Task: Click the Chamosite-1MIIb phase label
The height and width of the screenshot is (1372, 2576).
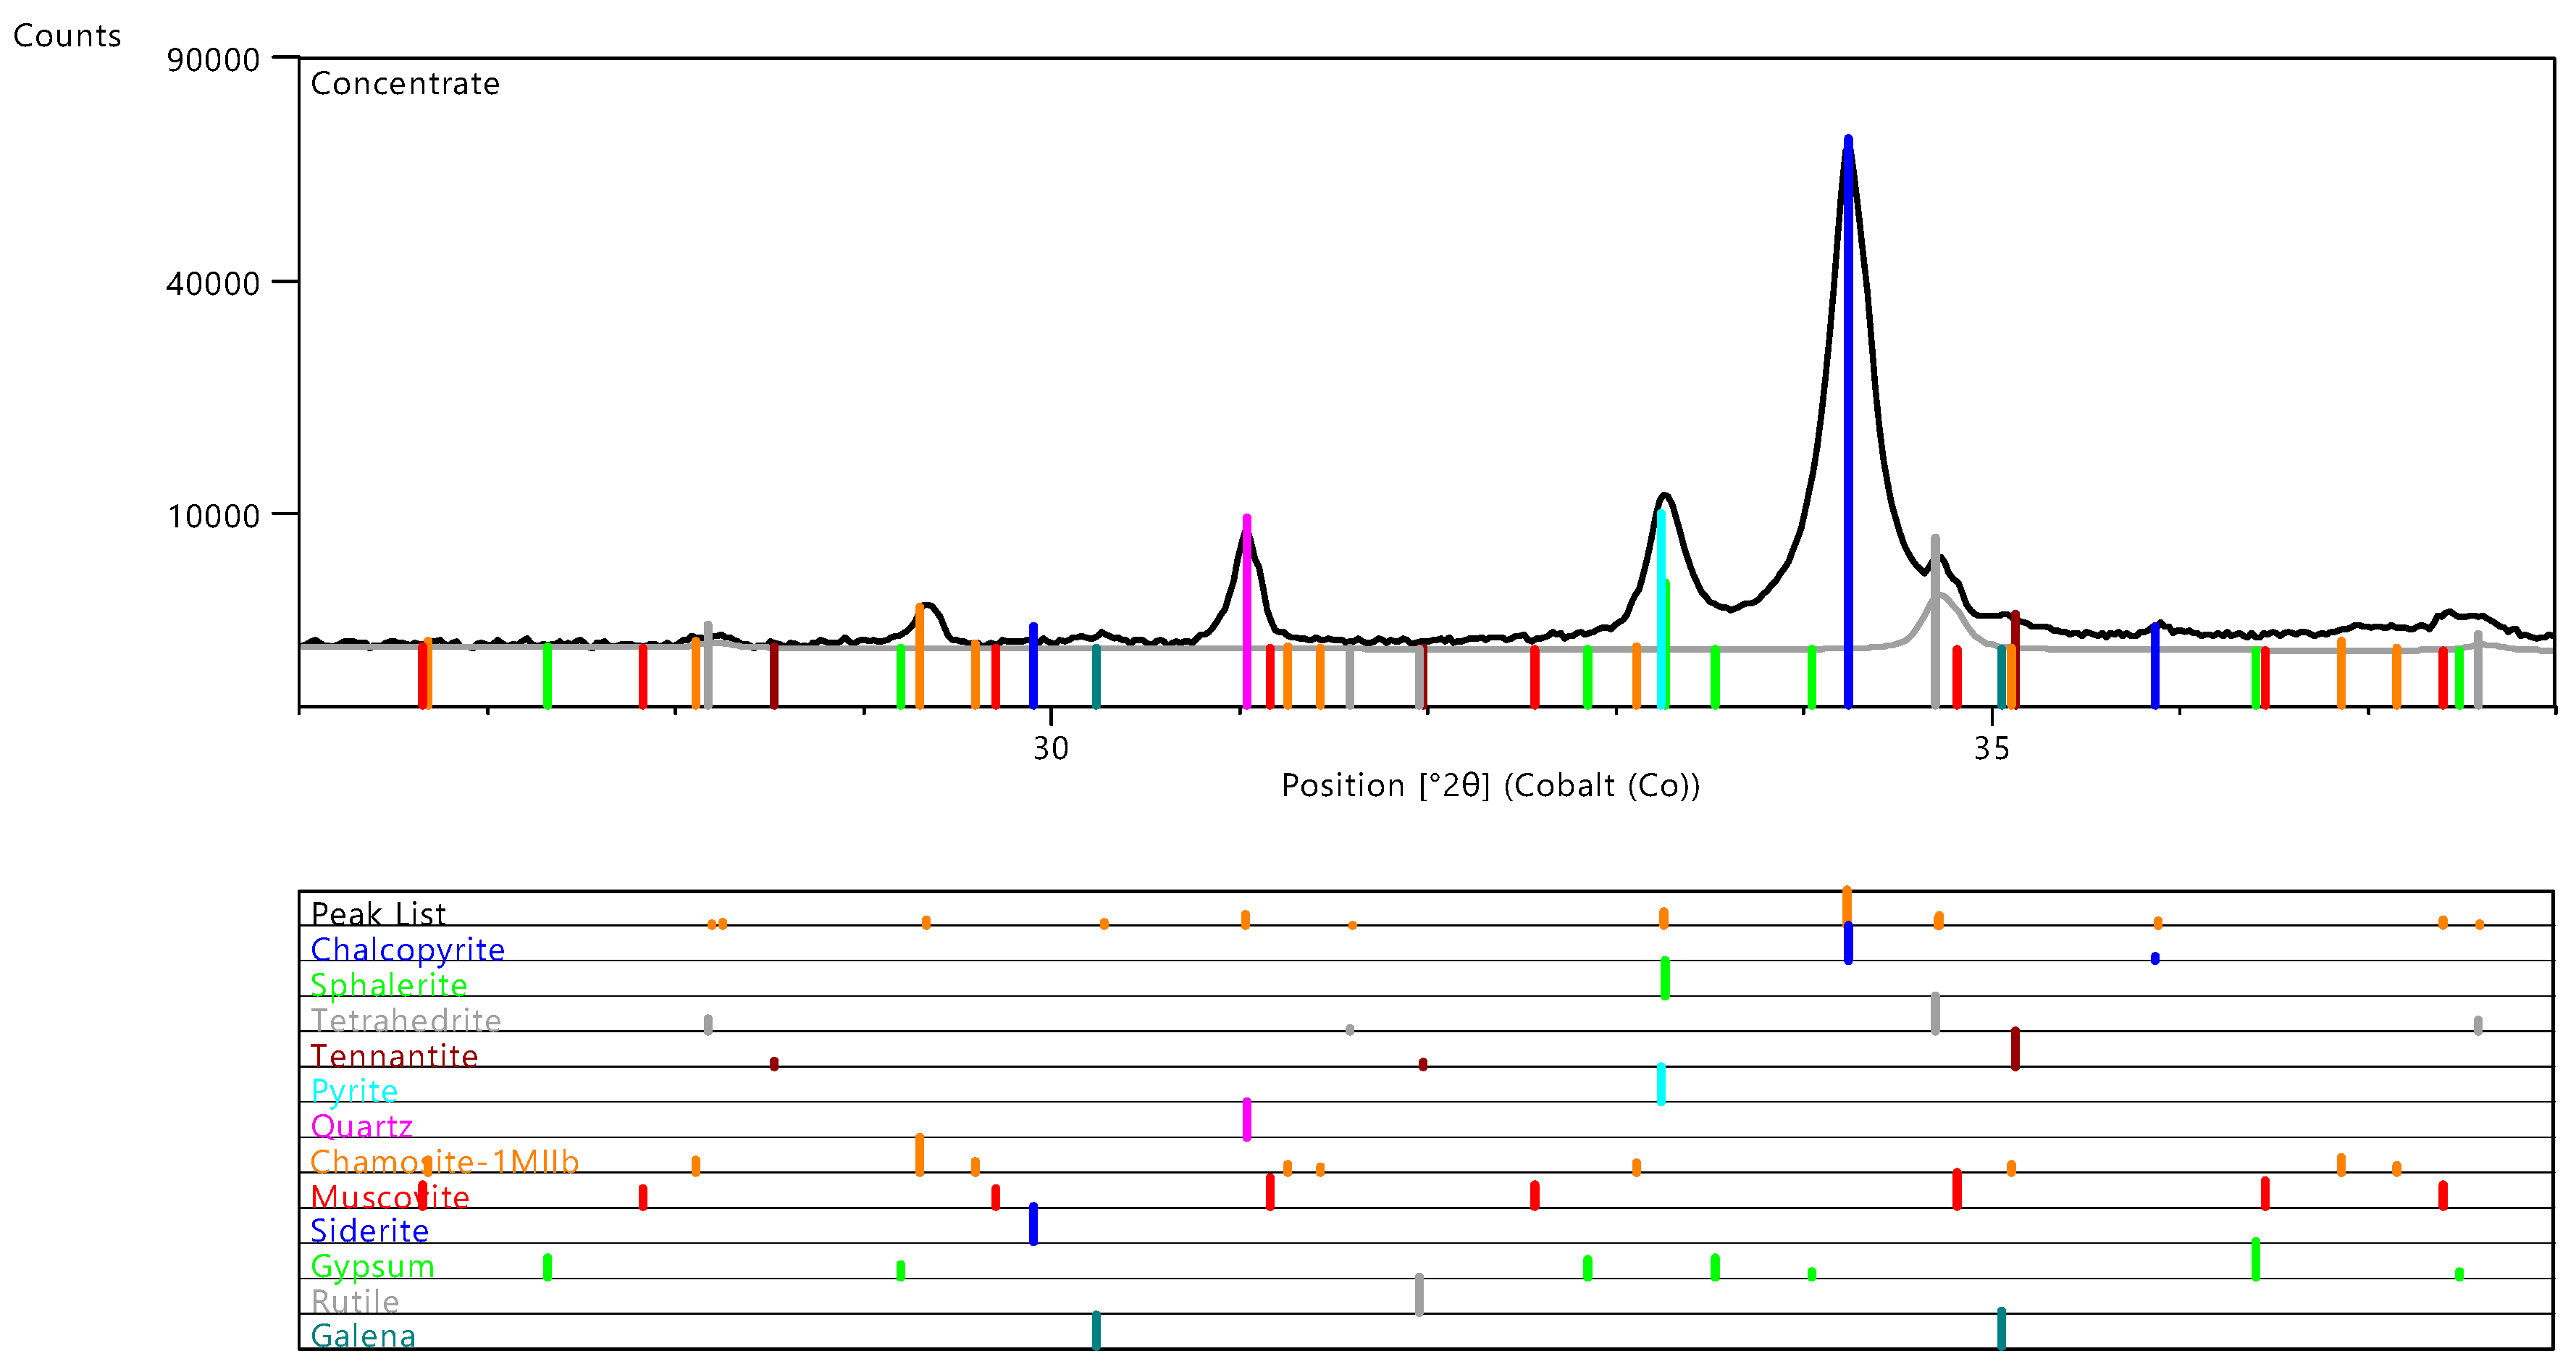Action: (444, 1161)
